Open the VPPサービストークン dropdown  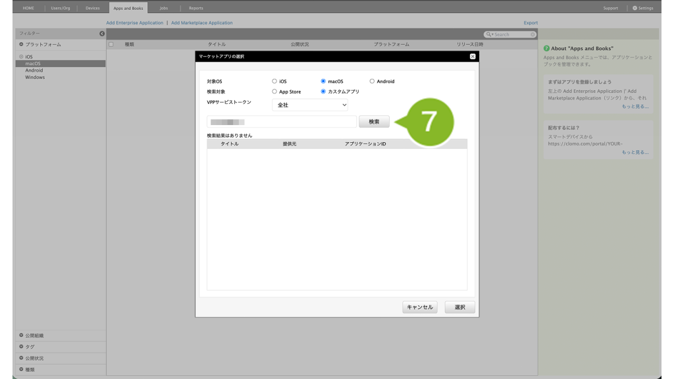pos(310,105)
